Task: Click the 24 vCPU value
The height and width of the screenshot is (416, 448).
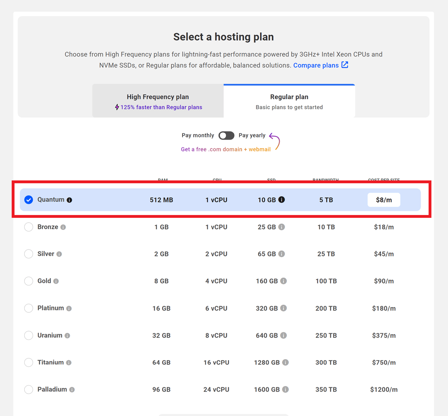Action: point(216,390)
